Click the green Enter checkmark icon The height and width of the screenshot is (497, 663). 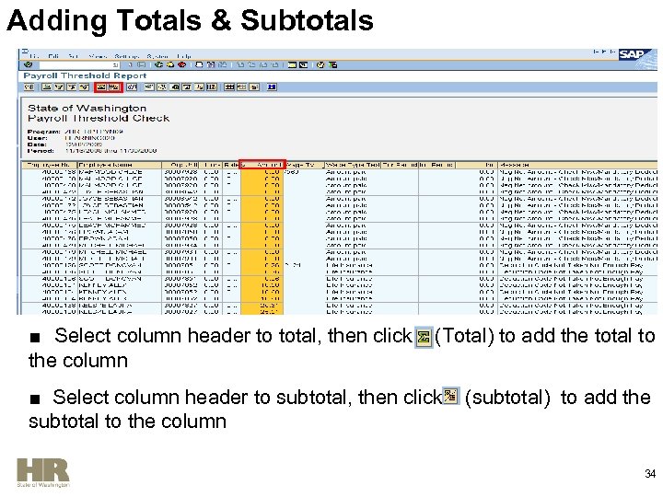[x=29, y=64]
